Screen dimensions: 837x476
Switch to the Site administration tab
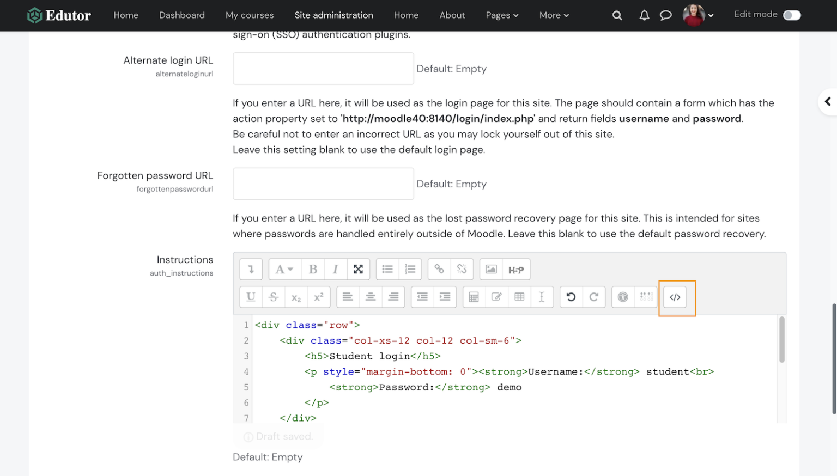point(333,15)
